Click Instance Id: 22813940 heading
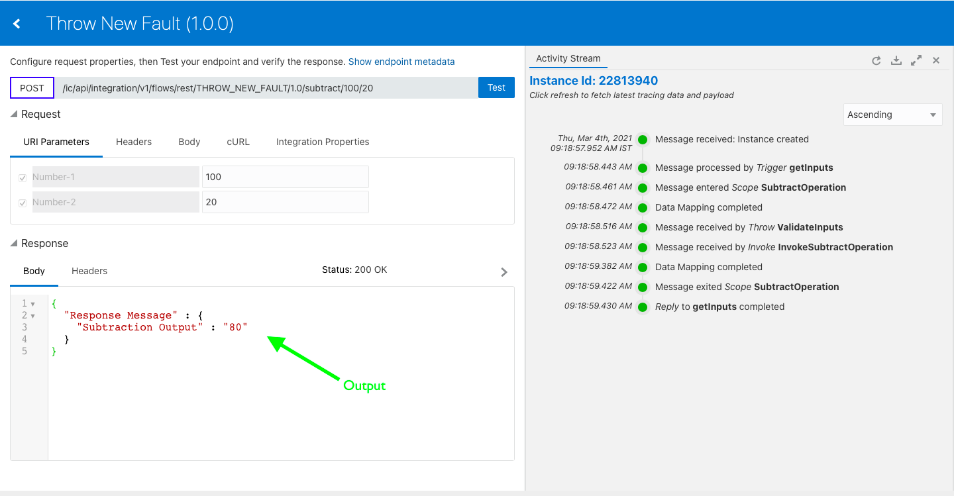This screenshot has height=496, width=954. pyautogui.click(x=594, y=81)
